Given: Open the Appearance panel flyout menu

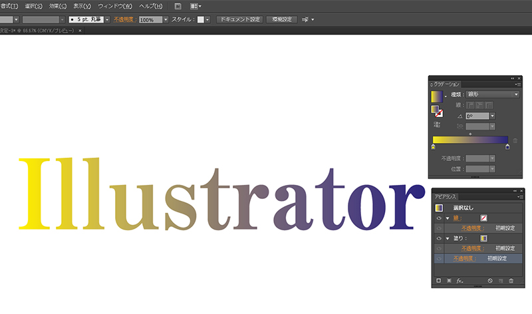Looking at the screenshot, I should (520, 197).
